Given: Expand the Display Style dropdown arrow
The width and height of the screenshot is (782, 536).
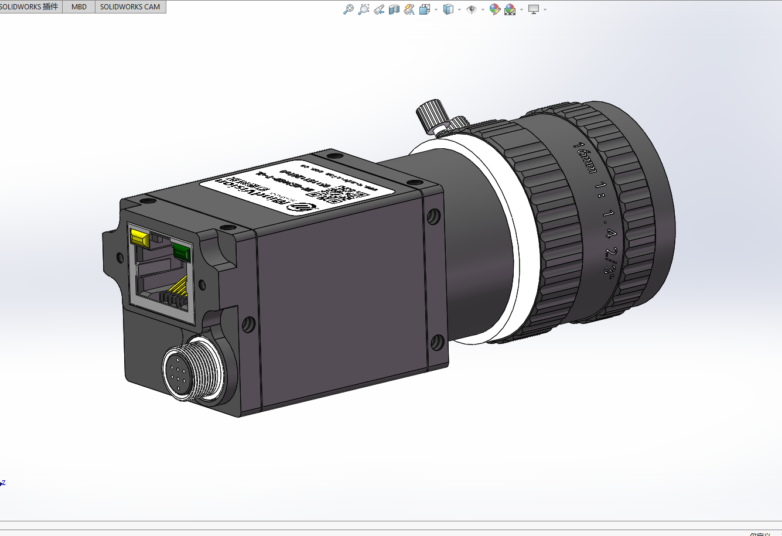Looking at the screenshot, I should point(459,9).
